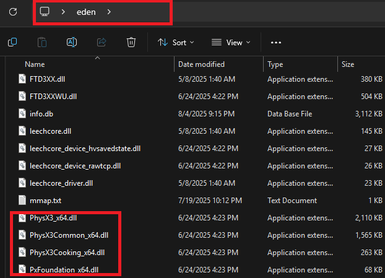Click the Share icon in toolbar
The height and width of the screenshot is (278, 385).
102,42
